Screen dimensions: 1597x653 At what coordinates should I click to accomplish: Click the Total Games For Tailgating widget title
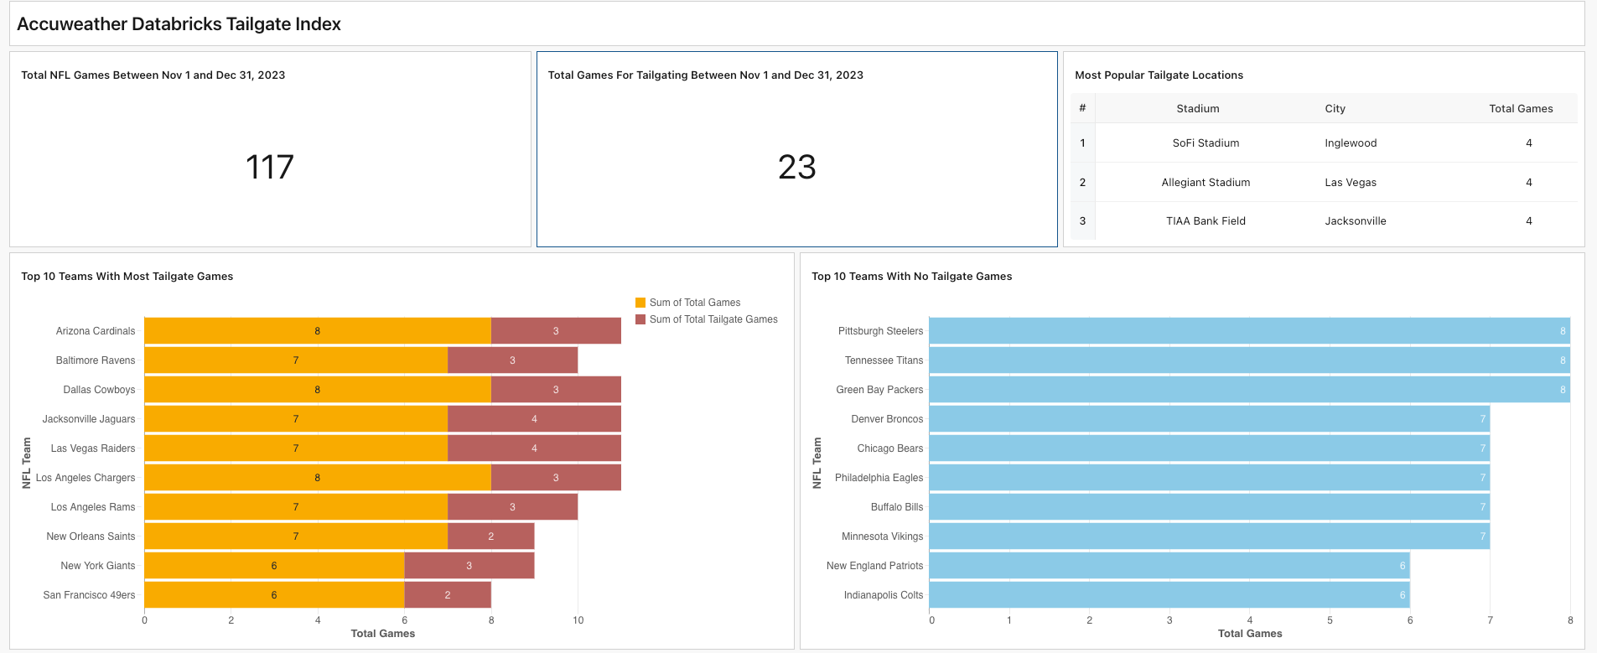tap(705, 75)
